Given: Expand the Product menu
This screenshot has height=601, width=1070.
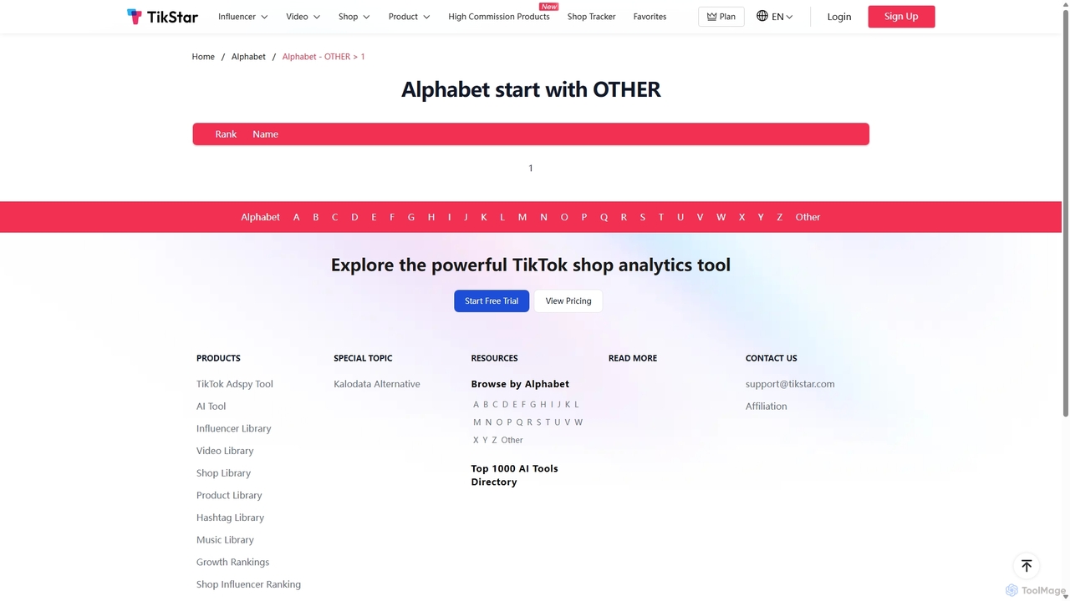Looking at the screenshot, I should pyautogui.click(x=410, y=17).
